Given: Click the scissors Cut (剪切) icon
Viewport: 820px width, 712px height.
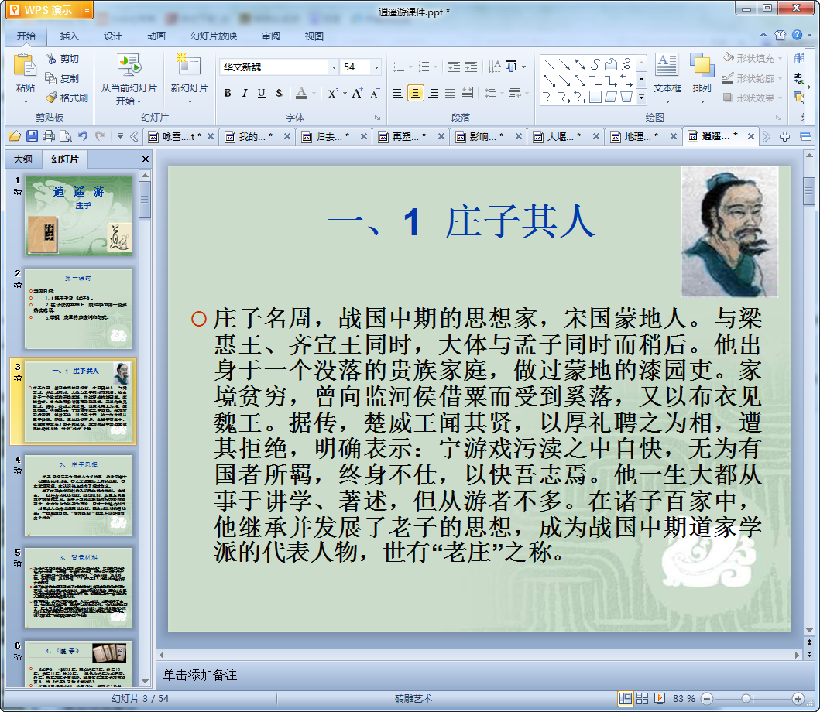Looking at the screenshot, I should coord(52,59).
